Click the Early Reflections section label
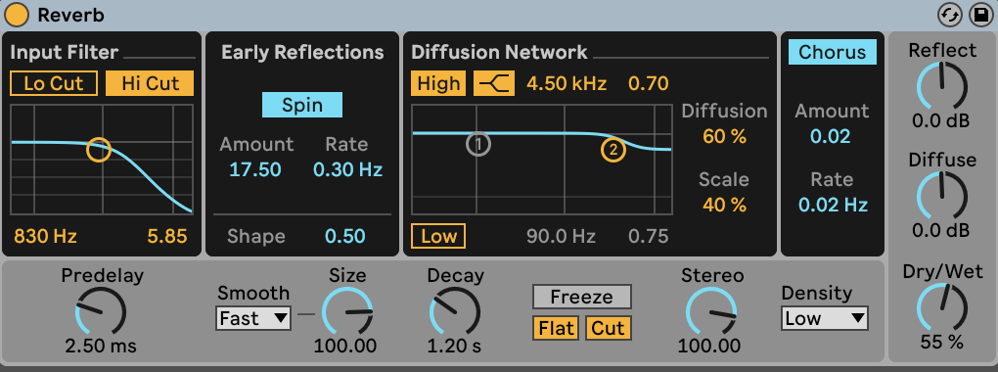Viewport: 998px width, 372px height. click(x=302, y=52)
